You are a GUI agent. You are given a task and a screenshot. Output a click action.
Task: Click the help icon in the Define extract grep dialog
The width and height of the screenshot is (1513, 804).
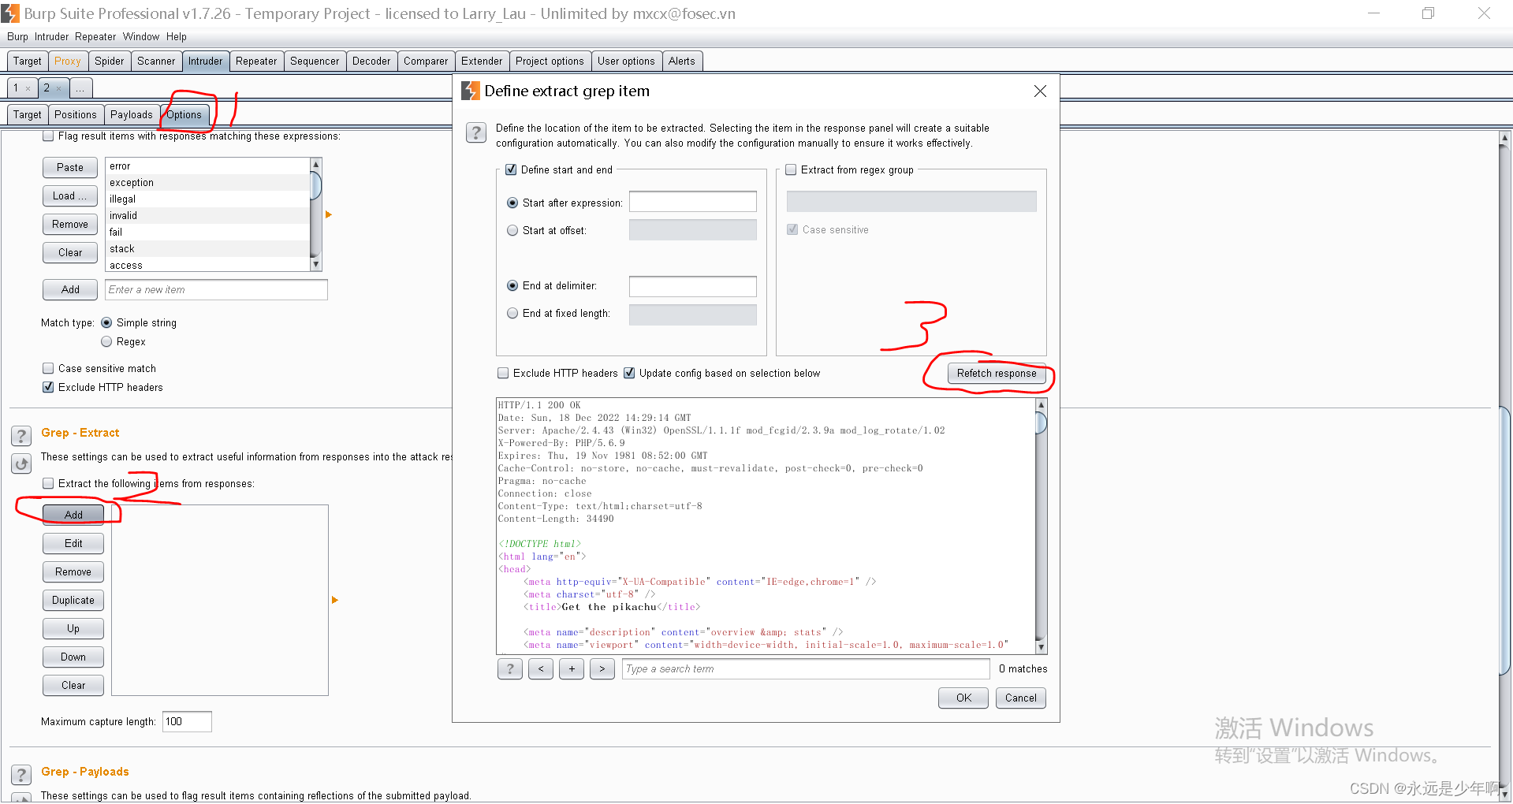[x=475, y=132]
